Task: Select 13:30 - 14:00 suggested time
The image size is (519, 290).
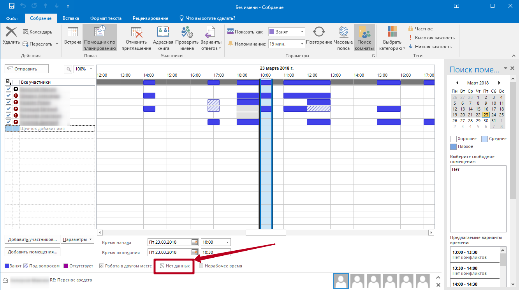Action: (x=475, y=271)
